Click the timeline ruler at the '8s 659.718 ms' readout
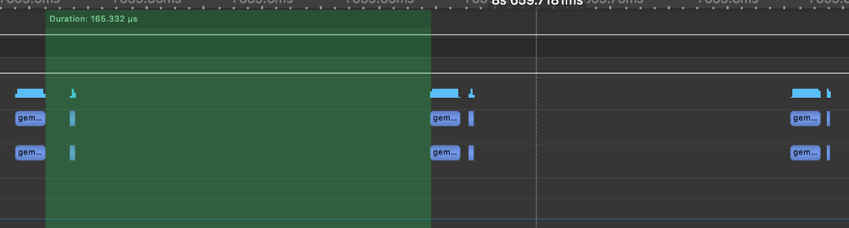Image resolution: width=849 pixels, height=228 pixels. (536, 3)
